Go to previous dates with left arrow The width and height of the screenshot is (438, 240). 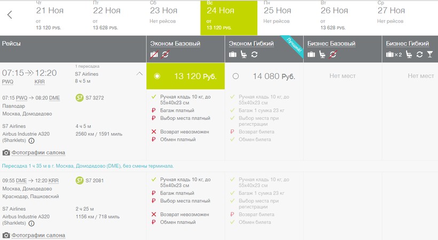tap(10, 15)
